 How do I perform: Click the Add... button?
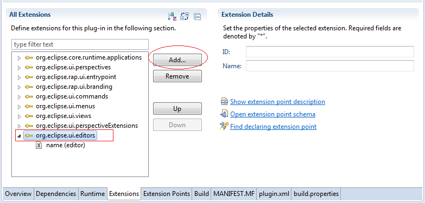click(177, 60)
